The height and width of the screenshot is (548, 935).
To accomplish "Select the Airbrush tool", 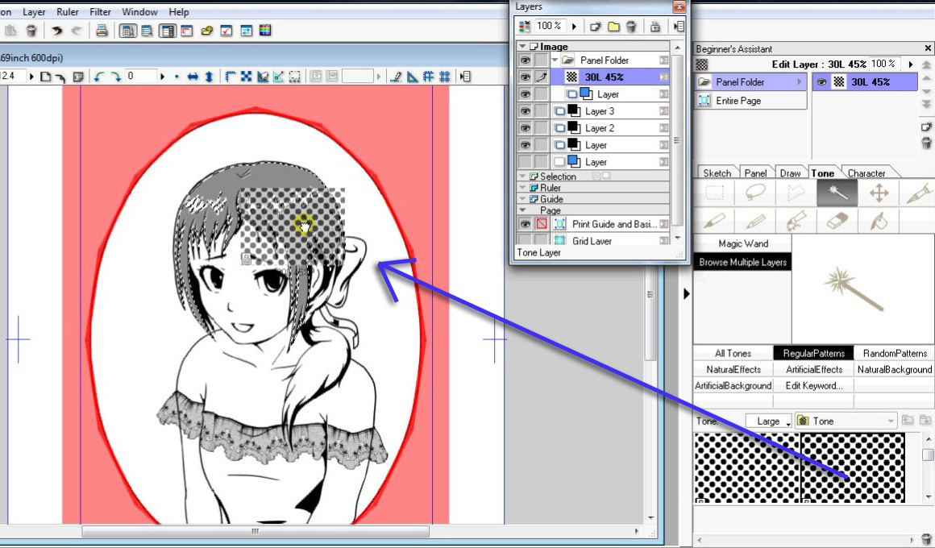I will (796, 222).
